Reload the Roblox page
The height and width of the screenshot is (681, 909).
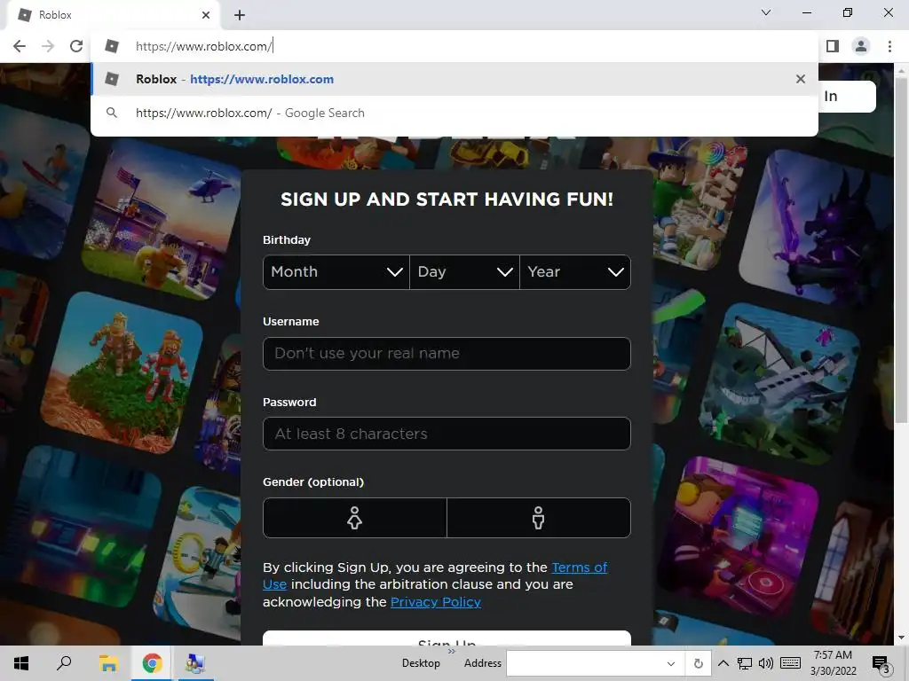pyautogui.click(x=76, y=46)
